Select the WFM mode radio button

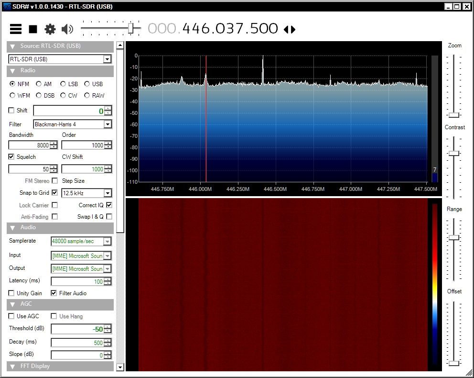click(12, 95)
